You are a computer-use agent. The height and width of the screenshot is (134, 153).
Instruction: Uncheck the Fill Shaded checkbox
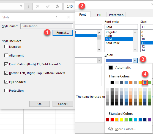click(6, 82)
